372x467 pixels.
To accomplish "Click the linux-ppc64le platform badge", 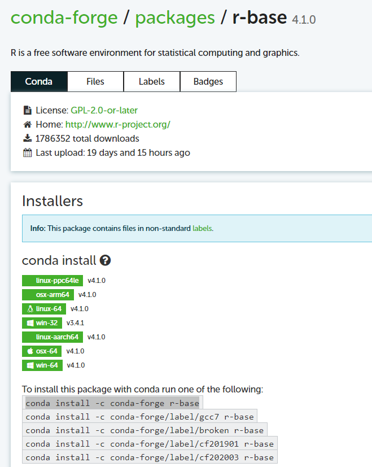I will click(52, 280).
